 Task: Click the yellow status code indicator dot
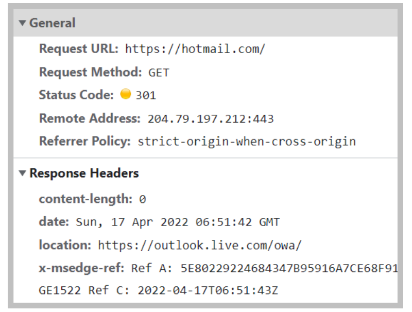(126, 94)
